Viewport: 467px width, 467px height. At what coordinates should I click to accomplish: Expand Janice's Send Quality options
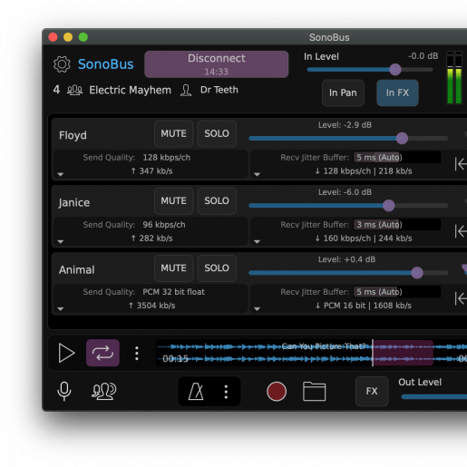point(61,242)
